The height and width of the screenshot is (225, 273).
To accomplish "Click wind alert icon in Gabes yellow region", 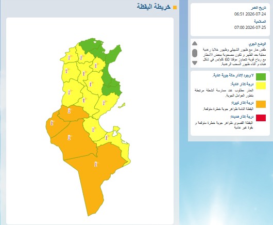I will click(94, 129).
